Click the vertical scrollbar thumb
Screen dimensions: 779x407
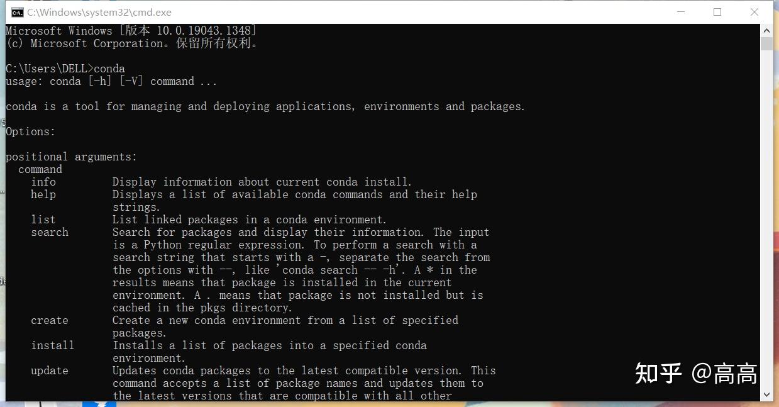point(766,44)
